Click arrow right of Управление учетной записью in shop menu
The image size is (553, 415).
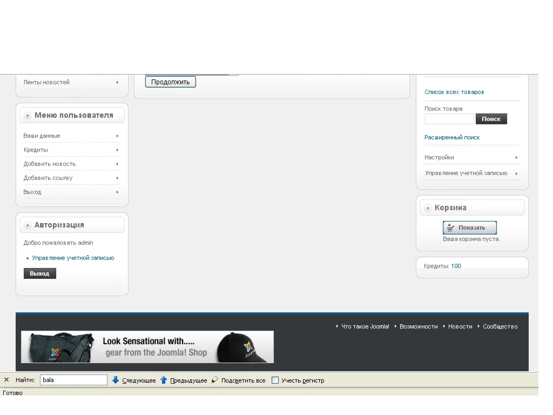pyautogui.click(x=516, y=173)
